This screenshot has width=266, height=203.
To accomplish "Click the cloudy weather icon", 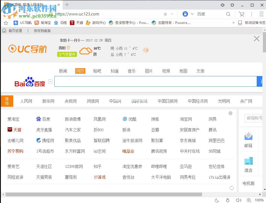I will pos(86,51).
